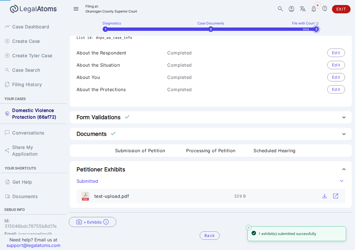355x250 pixels.
Task: Click the Conversations chat bubble icon
Action: (x=7, y=133)
